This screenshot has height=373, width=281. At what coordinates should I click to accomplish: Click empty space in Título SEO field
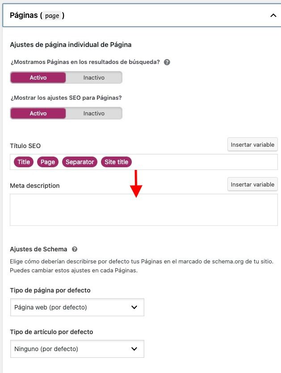(x=204, y=162)
